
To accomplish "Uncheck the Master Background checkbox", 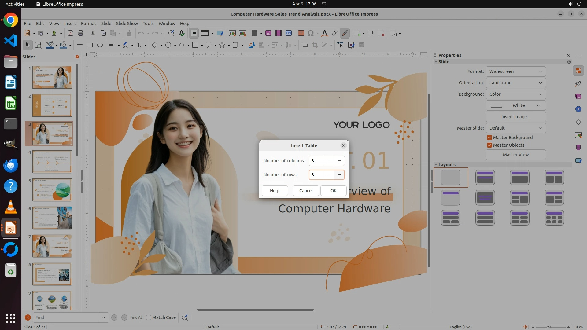I will point(489,137).
